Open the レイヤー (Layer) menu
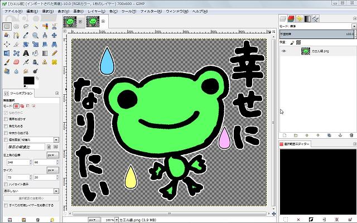The image size is (357, 223). [x=97, y=11]
